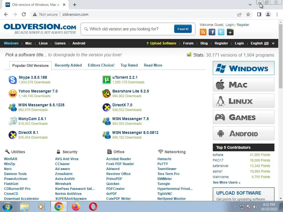
Task: Open the WinRAR utilities link
Action: (11, 159)
